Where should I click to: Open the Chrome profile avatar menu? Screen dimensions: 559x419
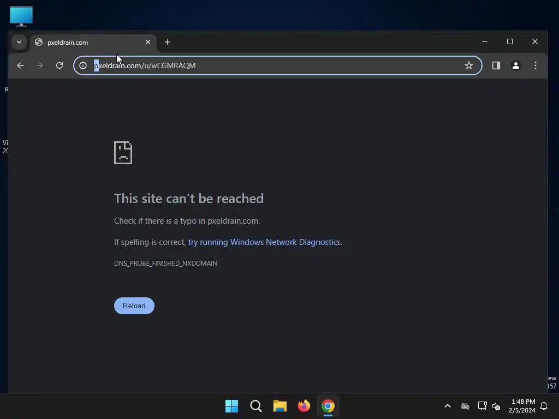point(515,65)
